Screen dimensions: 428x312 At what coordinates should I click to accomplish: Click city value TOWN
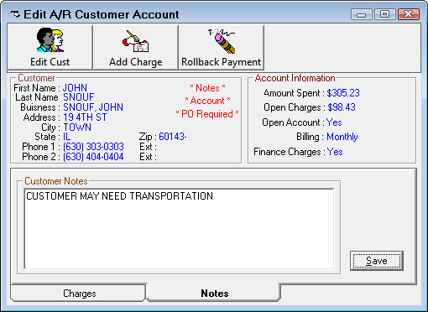77,127
